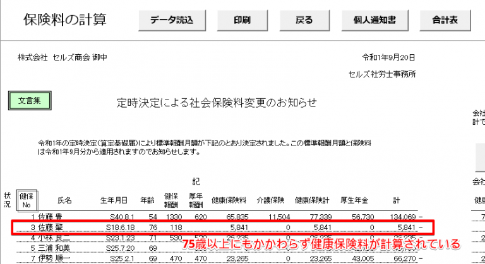This screenshot has height=264, width=485.
Task: Select total value 134,069
Action: coord(403,217)
